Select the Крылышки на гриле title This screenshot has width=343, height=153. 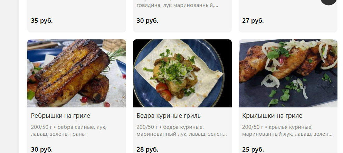(272, 116)
